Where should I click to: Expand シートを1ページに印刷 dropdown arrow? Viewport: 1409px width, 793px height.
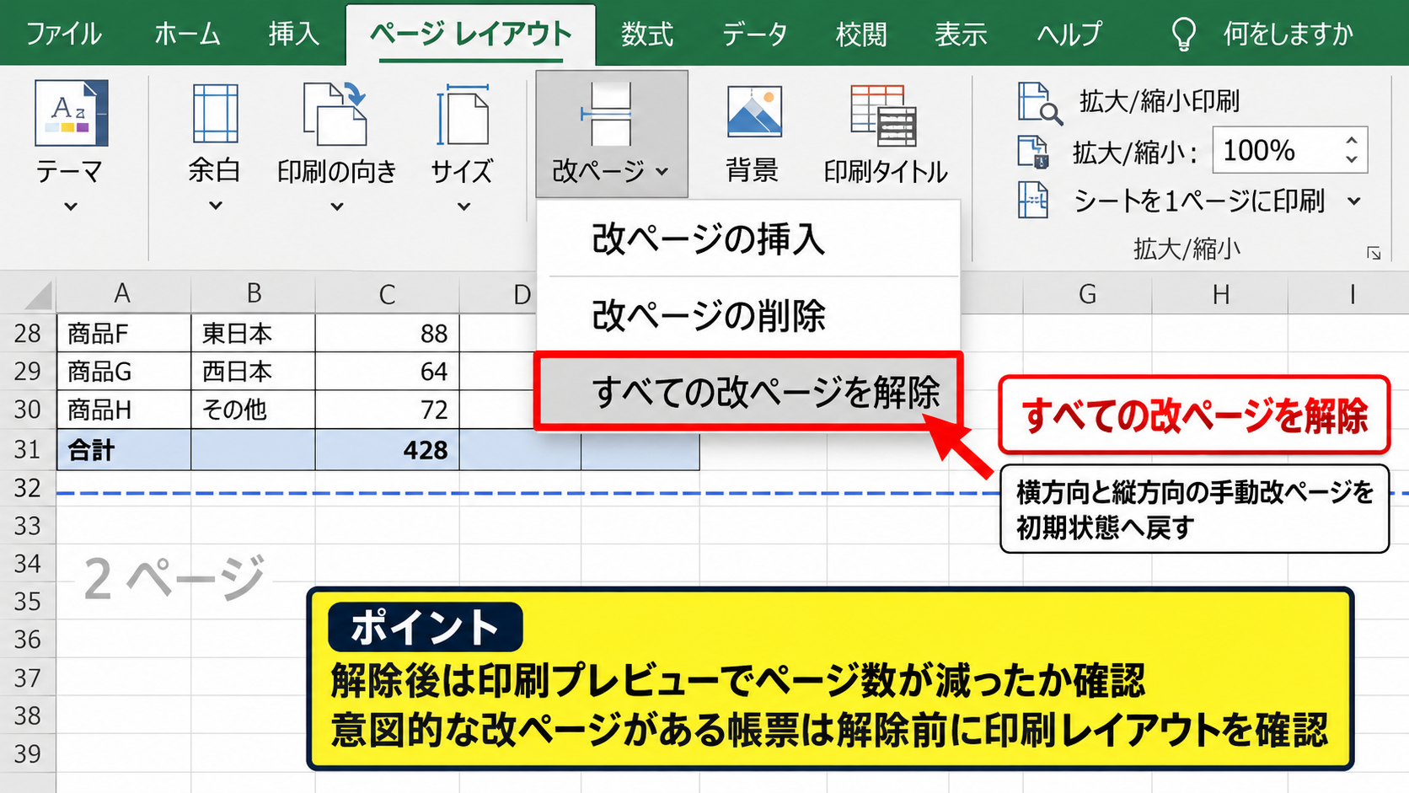tap(1354, 201)
